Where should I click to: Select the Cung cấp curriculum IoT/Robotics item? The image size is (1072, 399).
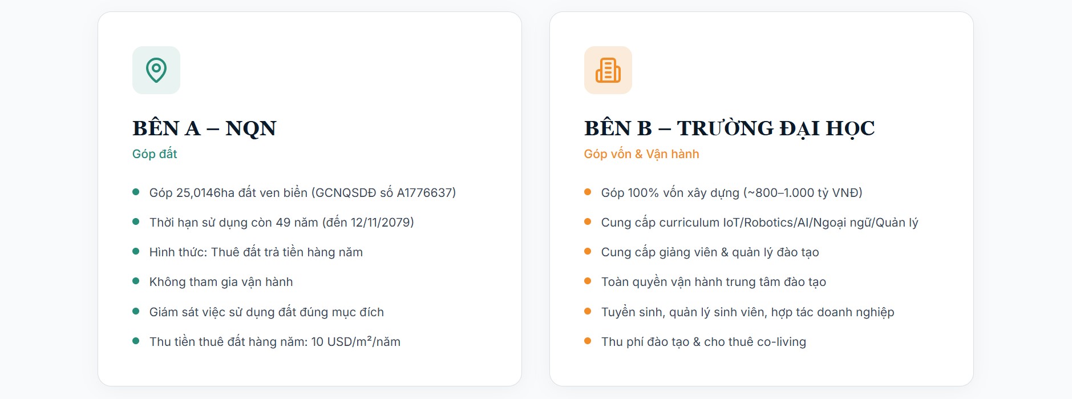(759, 223)
